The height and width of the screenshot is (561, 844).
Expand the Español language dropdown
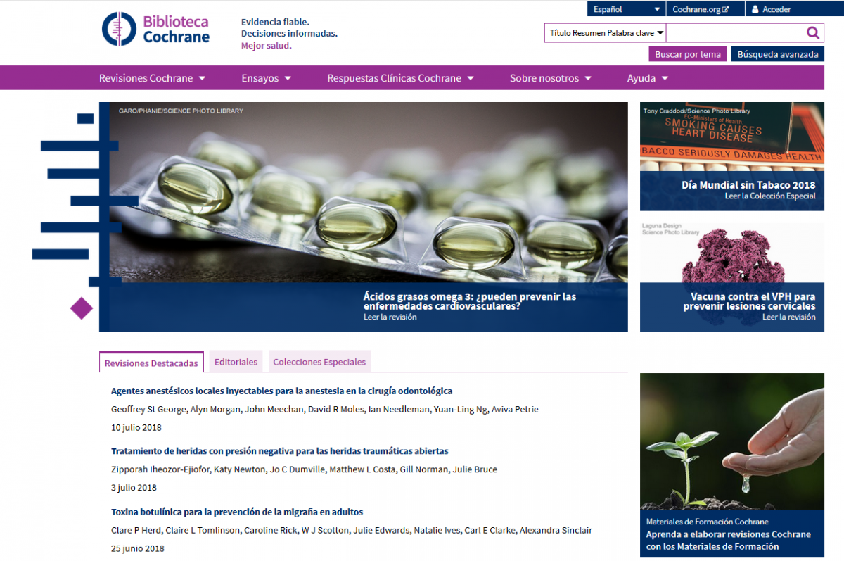[x=626, y=9]
